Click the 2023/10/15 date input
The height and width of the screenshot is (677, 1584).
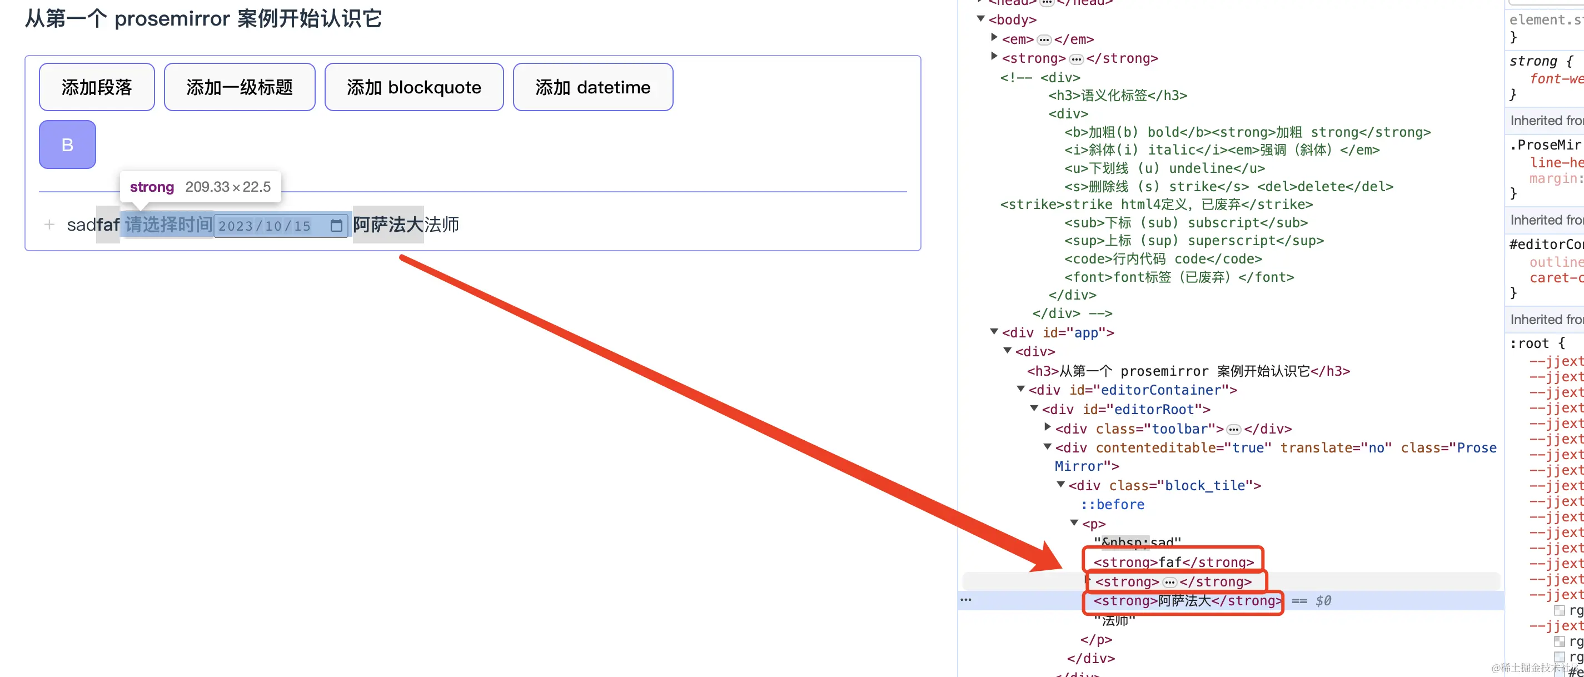coord(265,226)
